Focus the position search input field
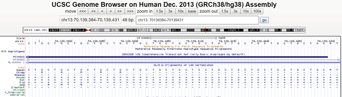342x97 pixels. tap(197, 20)
